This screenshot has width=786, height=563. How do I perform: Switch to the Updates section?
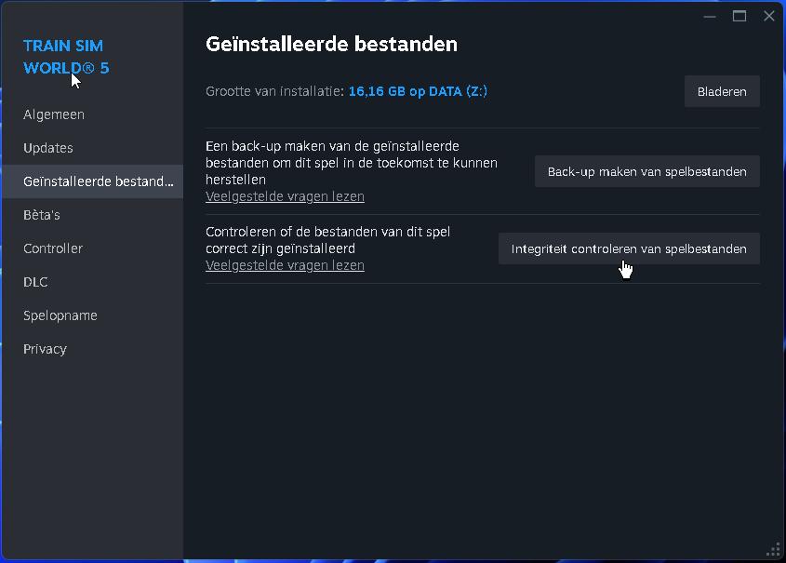click(92, 148)
